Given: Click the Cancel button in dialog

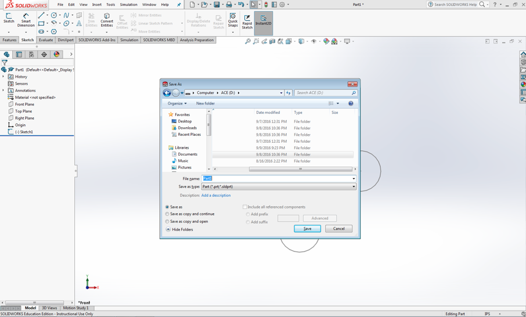Looking at the screenshot, I should coord(339,228).
